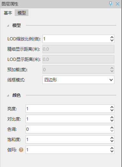Select the 模型 tab
Image resolution: width=122 pixels, height=167 pixels.
pos(22,13)
